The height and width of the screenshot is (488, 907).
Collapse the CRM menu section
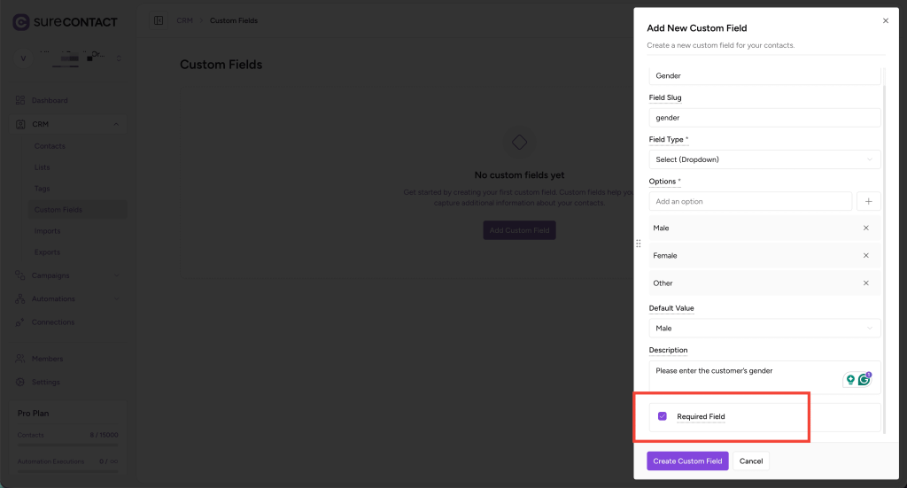116,125
